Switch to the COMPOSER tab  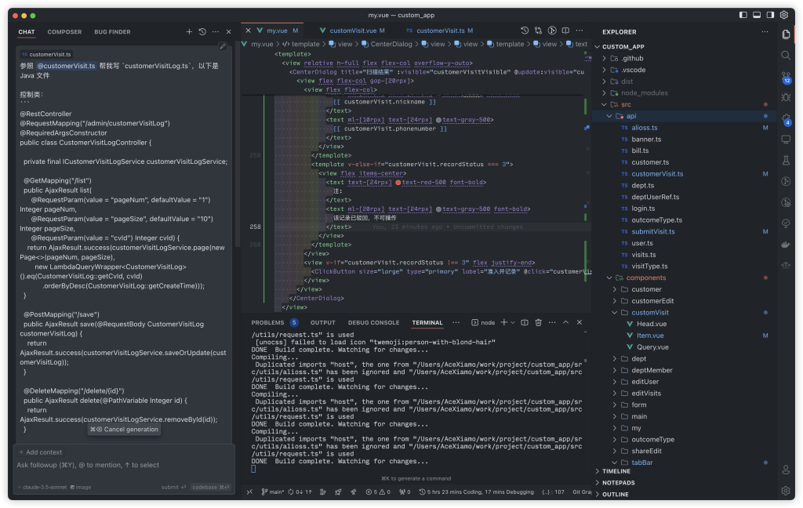pos(64,32)
